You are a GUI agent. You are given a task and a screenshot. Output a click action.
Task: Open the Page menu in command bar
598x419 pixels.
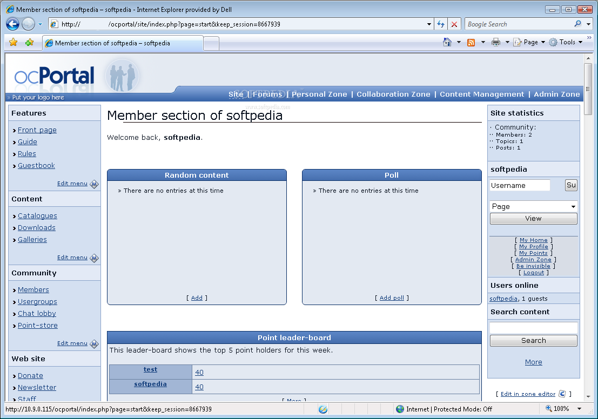(x=529, y=42)
